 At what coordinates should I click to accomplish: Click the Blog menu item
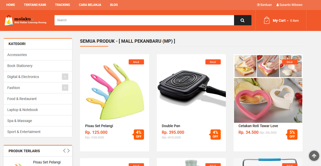tap(114, 5)
